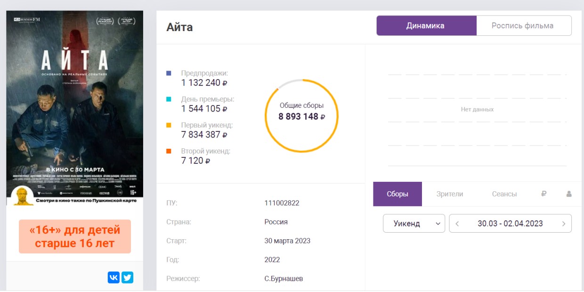Toggle view to Динамика
Image resolution: width=584 pixels, height=292 pixels.
click(x=426, y=26)
